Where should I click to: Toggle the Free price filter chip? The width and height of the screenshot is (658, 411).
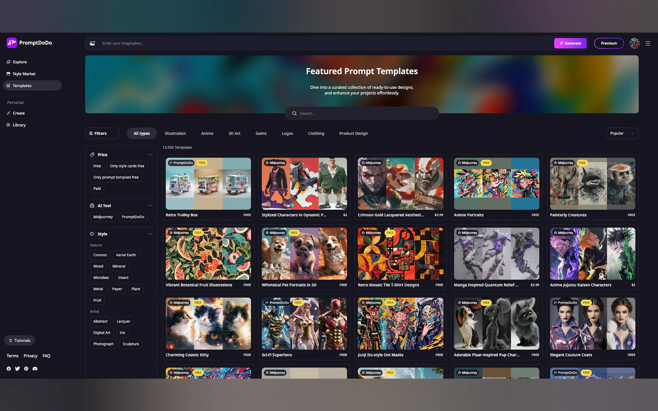[97, 166]
